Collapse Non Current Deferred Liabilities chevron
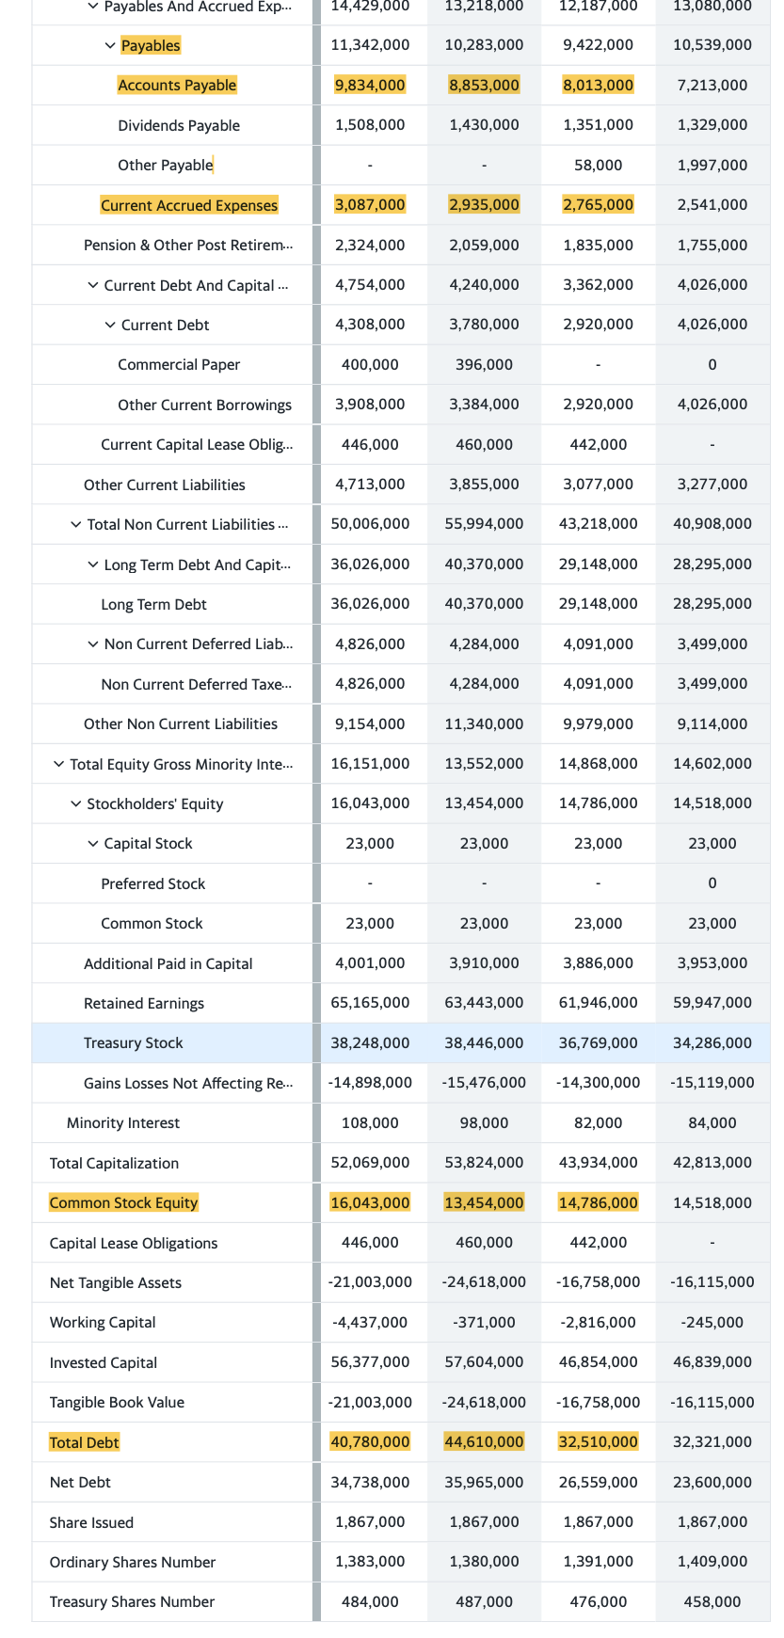784x1638 pixels. tap(93, 644)
